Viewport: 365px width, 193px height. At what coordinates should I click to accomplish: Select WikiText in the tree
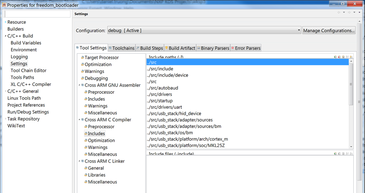pyautogui.click(x=16, y=126)
